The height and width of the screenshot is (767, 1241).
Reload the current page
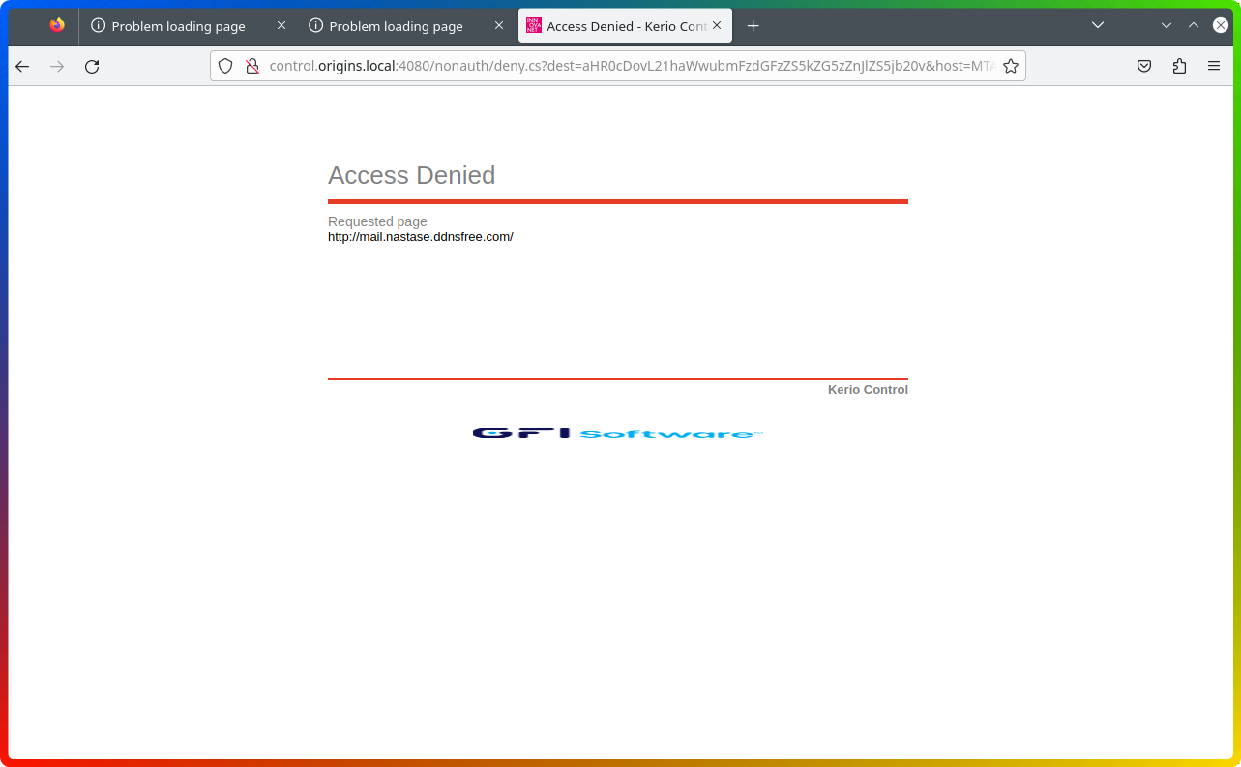(92, 66)
